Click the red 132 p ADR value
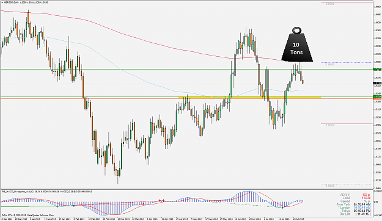This screenshot has height=221, width=382. [367, 195]
